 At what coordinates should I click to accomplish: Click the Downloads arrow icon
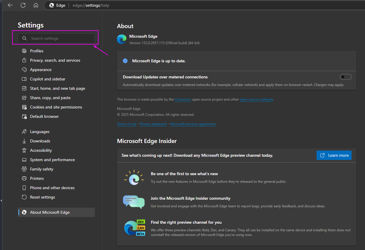tap(24, 141)
